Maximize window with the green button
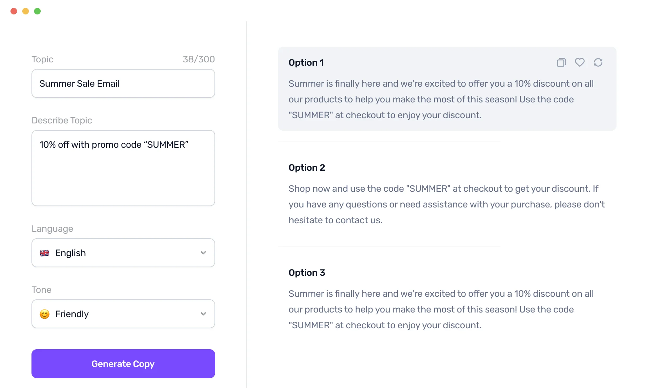The height and width of the screenshot is (388, 648). point(37,11)
